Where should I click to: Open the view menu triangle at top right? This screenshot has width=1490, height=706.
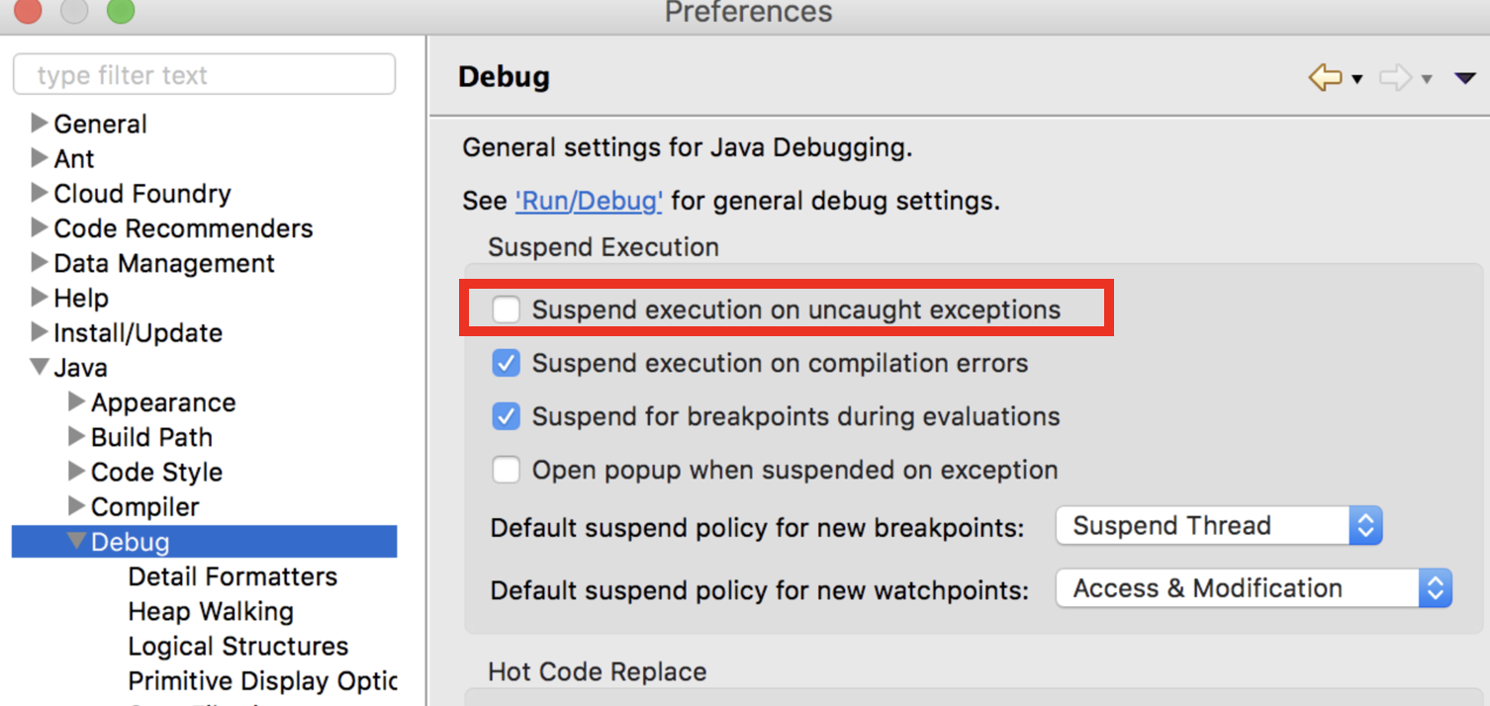tap(1463, 76)
